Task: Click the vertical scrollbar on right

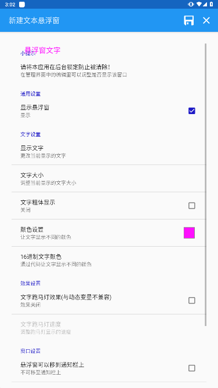Action: (206, 185)
